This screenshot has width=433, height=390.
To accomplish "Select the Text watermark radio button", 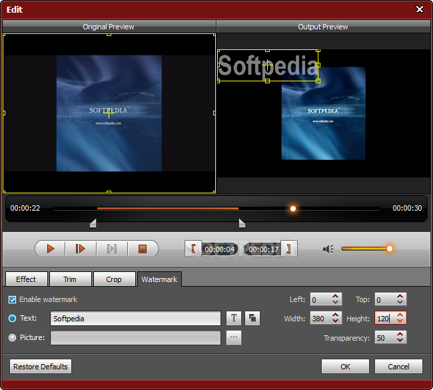I will pyautogui.click(x=12, y=318).
